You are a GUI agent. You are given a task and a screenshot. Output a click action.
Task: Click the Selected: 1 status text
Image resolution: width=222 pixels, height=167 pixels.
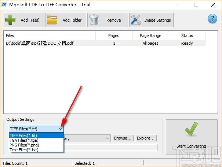tap(84, 163)
